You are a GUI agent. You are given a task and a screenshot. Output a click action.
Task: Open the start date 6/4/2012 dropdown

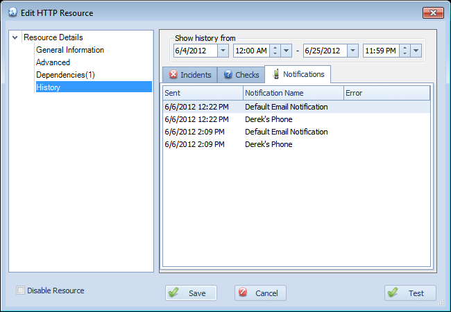pyautogui.click(x=223, y=51)
